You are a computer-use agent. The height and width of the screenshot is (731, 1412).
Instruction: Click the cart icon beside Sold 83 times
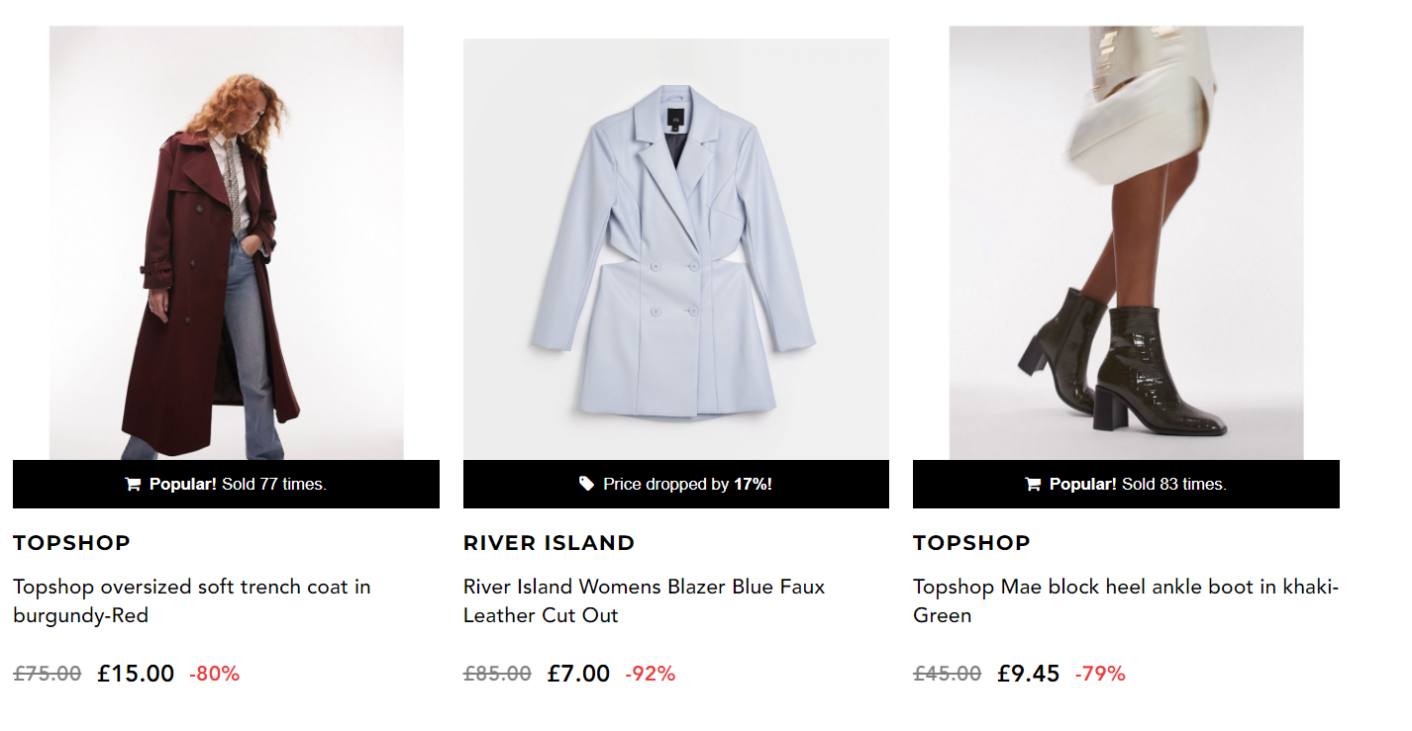coord(1033,485)
